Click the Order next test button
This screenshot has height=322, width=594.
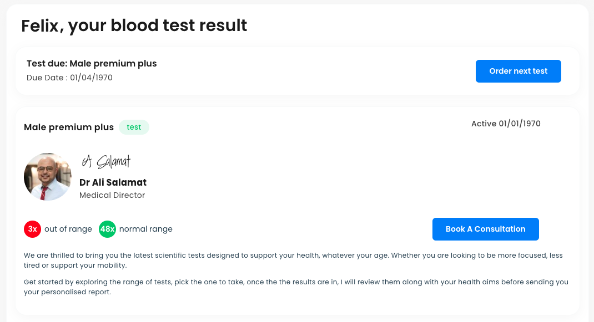click(x=519, y=71)
